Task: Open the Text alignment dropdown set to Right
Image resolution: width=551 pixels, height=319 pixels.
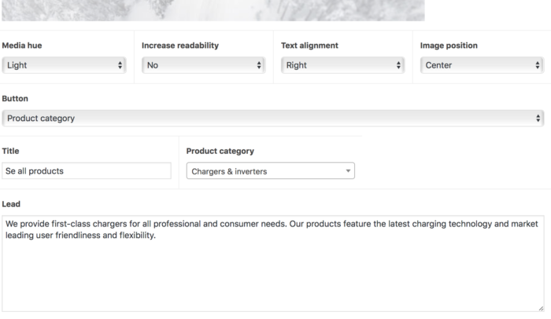Action: [x=342, y=65]
